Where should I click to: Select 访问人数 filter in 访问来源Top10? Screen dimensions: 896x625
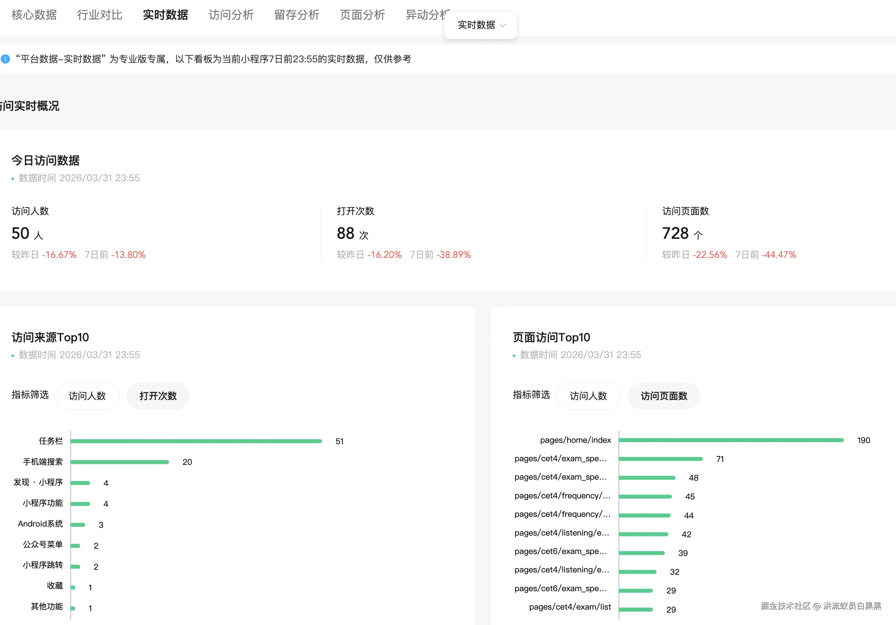[87, 396]
